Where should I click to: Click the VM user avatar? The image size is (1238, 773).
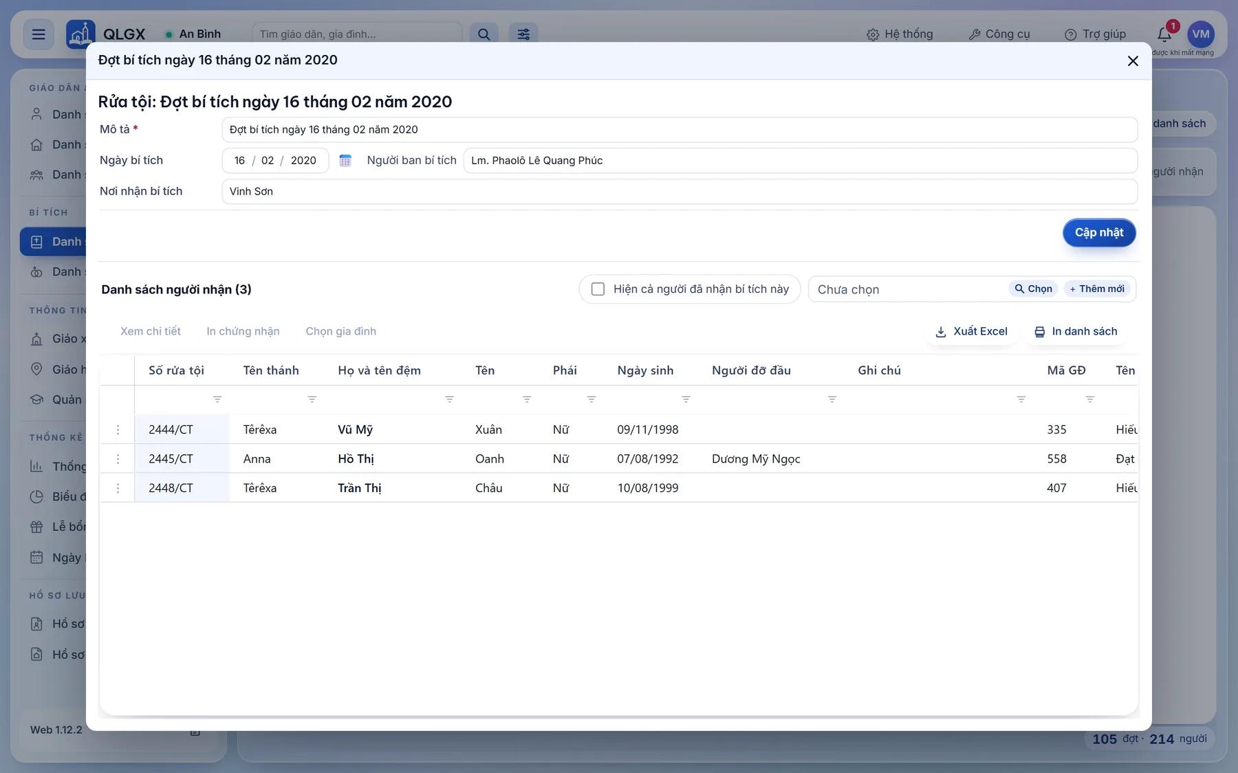[1201, 34]
